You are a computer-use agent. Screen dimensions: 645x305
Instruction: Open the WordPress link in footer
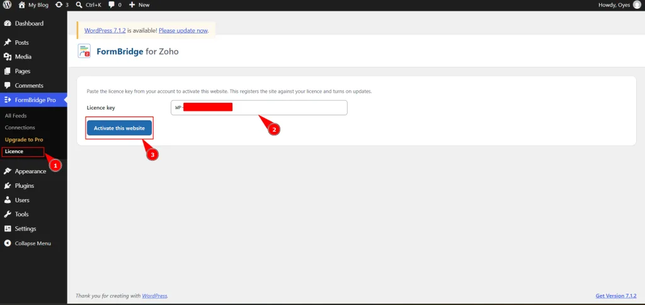[x=155, y=296]
